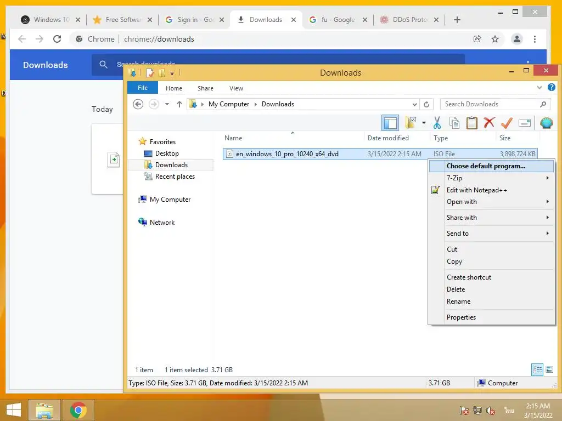Expand the address bar history dropdown
This screenshot has height=421, width=562.
pyautogui.click(x=414, y=105)
